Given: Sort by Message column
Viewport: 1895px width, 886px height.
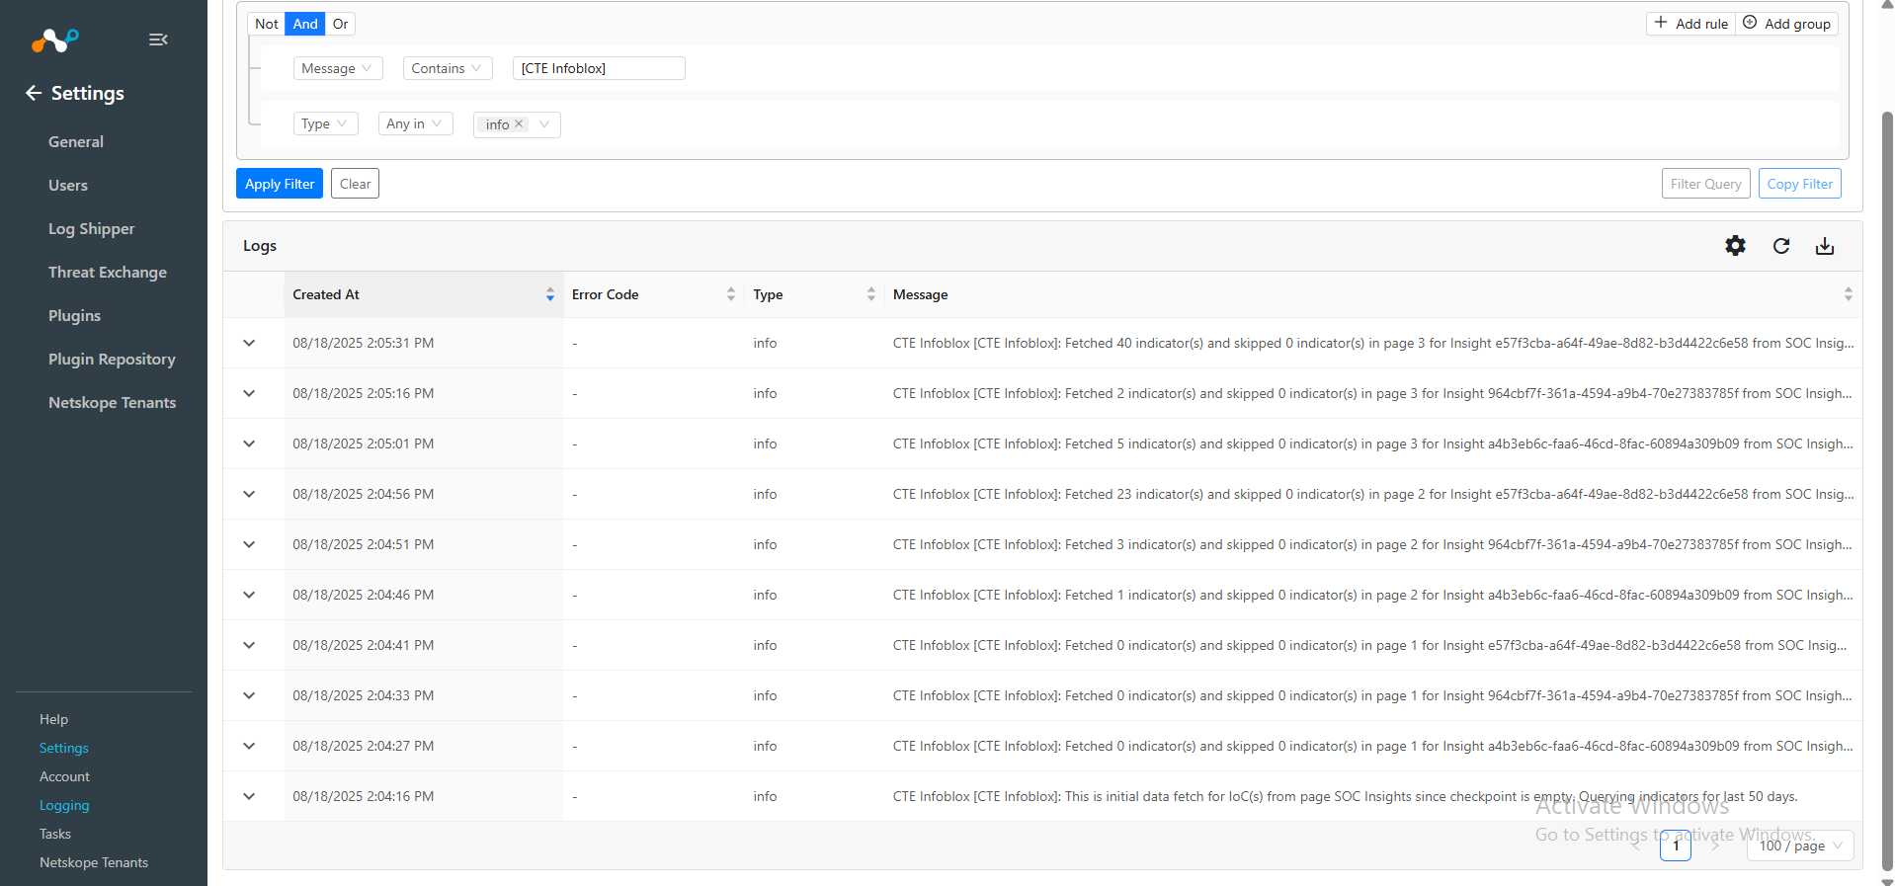Looking at the screenshot, I should [x=1848, y=294].
